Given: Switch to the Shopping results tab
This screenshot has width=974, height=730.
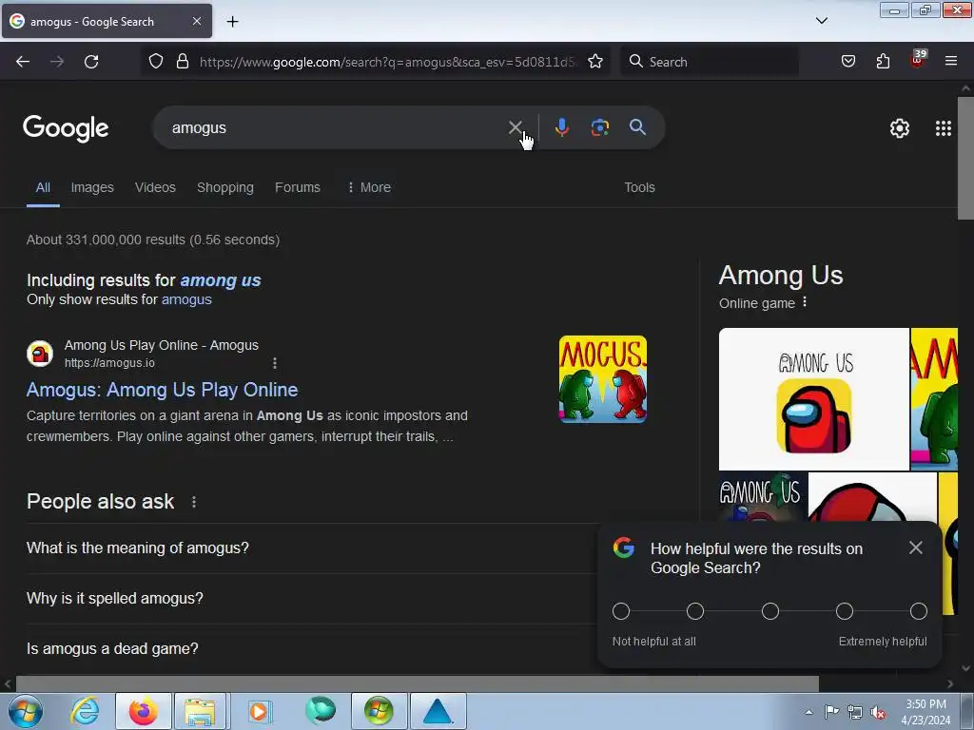Looking at the screenshot, I should (224, 187).
